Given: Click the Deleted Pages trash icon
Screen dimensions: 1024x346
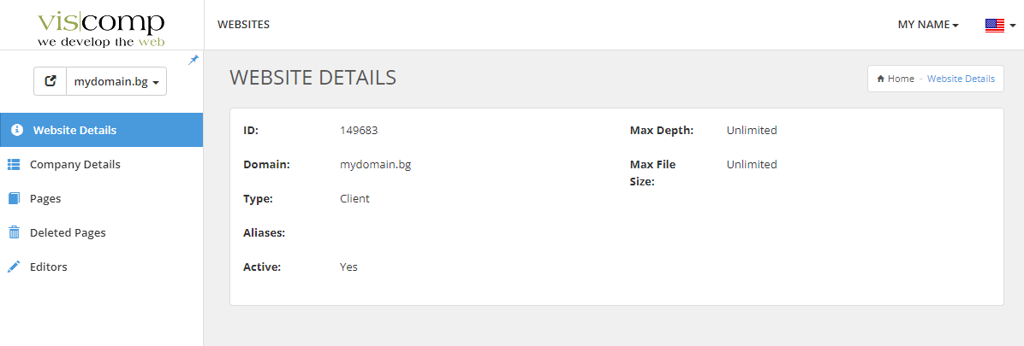Looking at the screenshot, I should click(14, 232).
